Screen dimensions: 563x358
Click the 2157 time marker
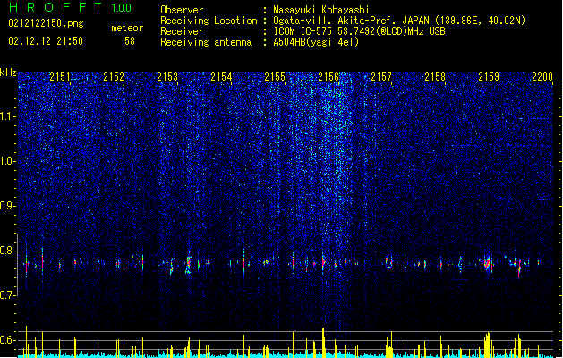tap(381, 76)
